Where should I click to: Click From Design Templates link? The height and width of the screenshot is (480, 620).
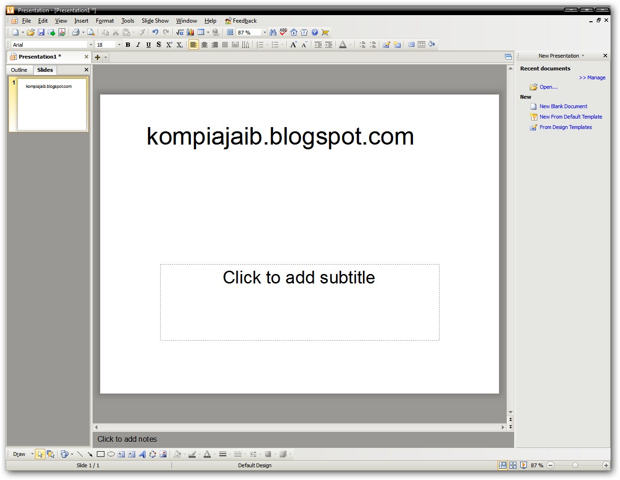point(566,127)
